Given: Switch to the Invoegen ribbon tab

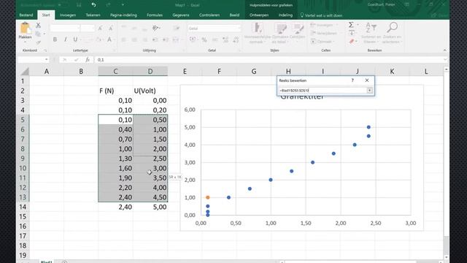Looking at the screenshot, I should pyautogui.click(x=68, y=15).
